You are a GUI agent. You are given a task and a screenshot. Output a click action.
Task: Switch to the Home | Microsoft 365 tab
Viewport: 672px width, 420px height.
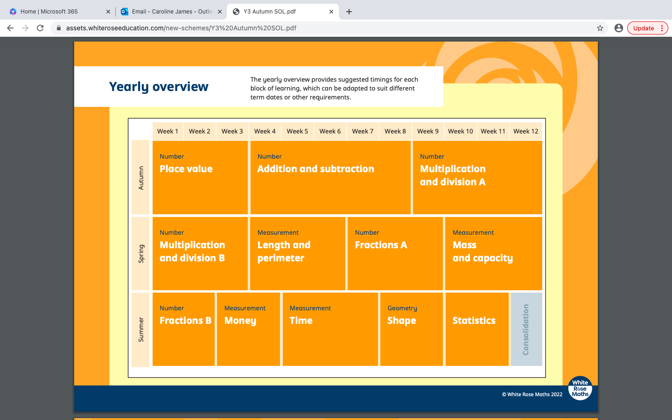[49, 12]
